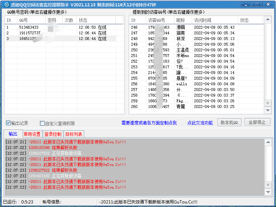
Task: Click the output log scroll-up arrow
Action: pos(268,142)
